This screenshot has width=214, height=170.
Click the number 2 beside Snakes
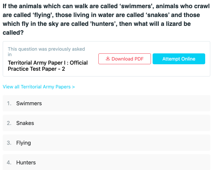pyautogui.click(x=9, y=123)
